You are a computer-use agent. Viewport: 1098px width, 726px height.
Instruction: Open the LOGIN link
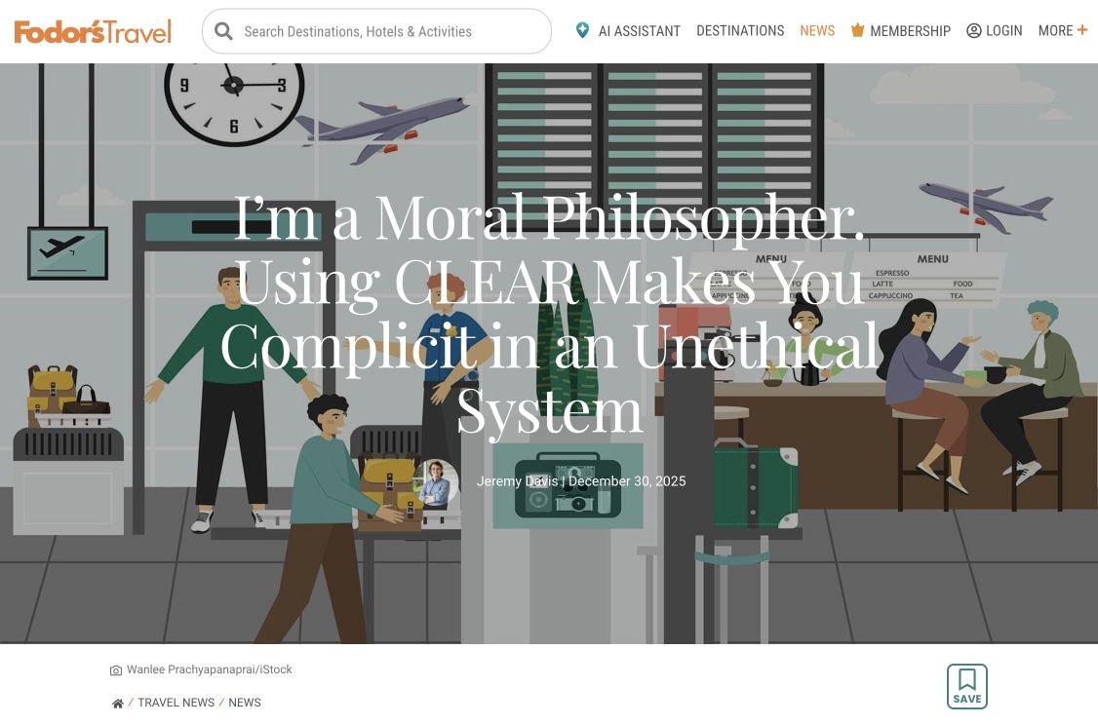tap(1003, 31)
